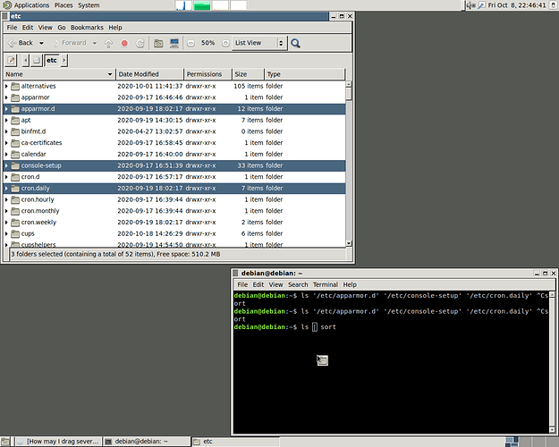Open the Search menu in terminal

298,284
